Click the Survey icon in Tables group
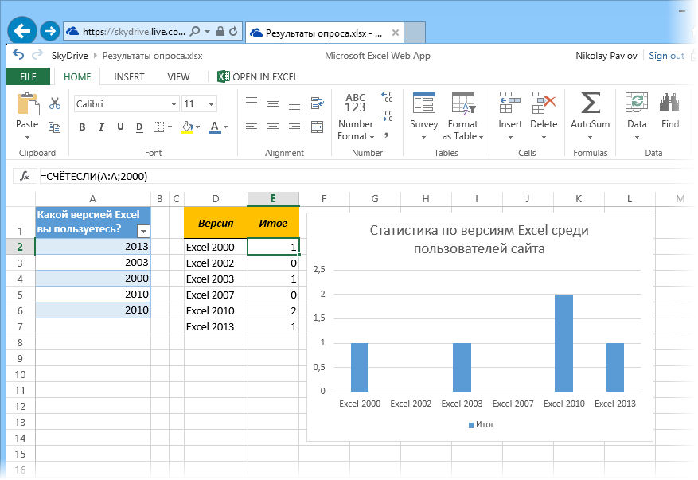This screenshot has width=698, height=480. (423, 103)
